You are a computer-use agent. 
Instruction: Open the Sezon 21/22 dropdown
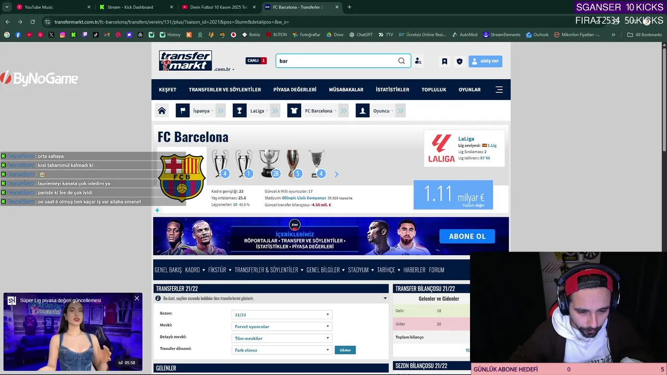point(282,315)
